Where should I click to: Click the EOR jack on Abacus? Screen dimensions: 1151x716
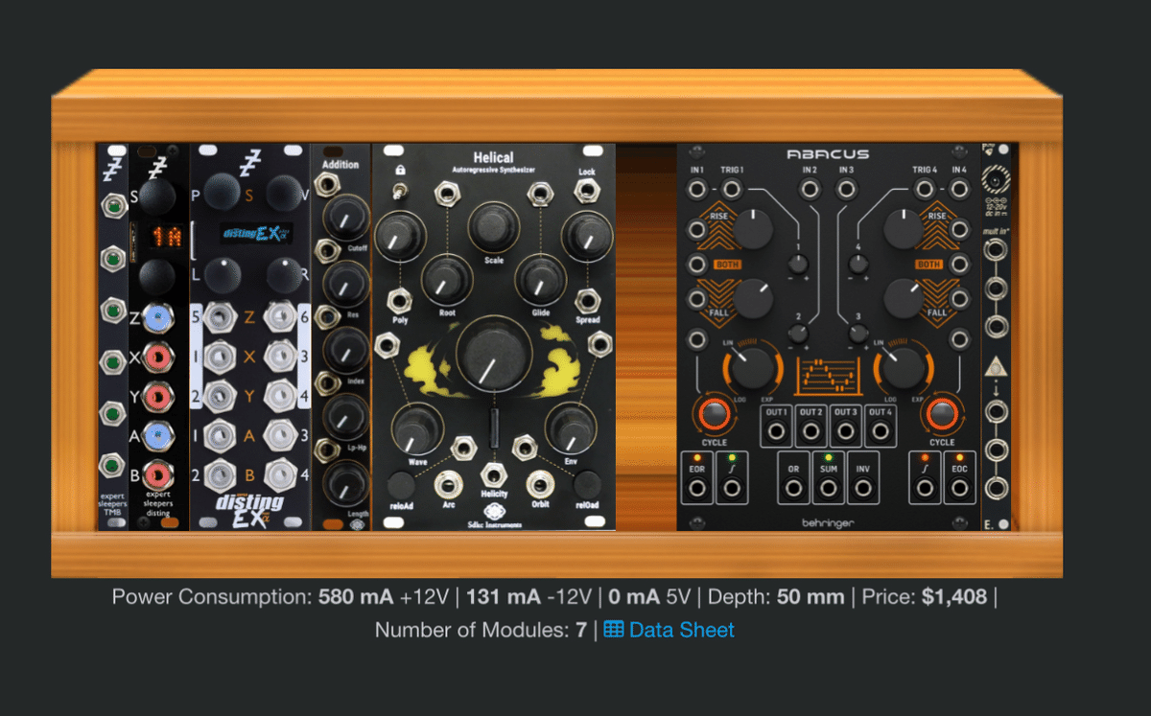point(696,488)
